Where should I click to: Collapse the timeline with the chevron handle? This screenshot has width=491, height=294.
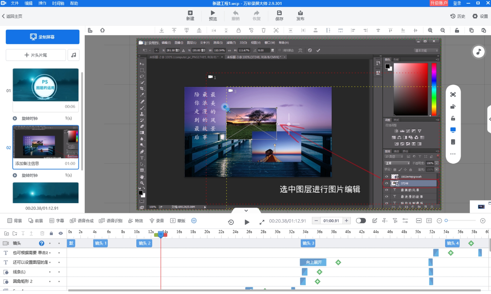pos(246,211)
